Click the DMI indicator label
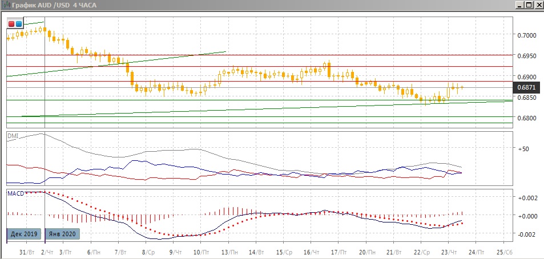Screen dimensions: 544x259 (x=13, y=136)
